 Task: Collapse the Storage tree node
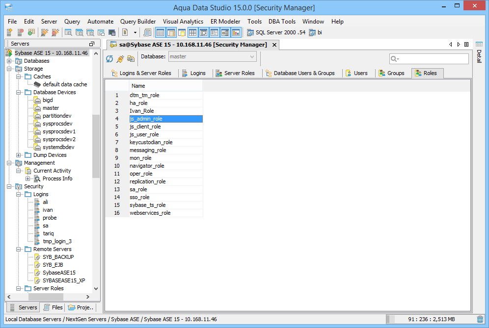coord(9,69)
